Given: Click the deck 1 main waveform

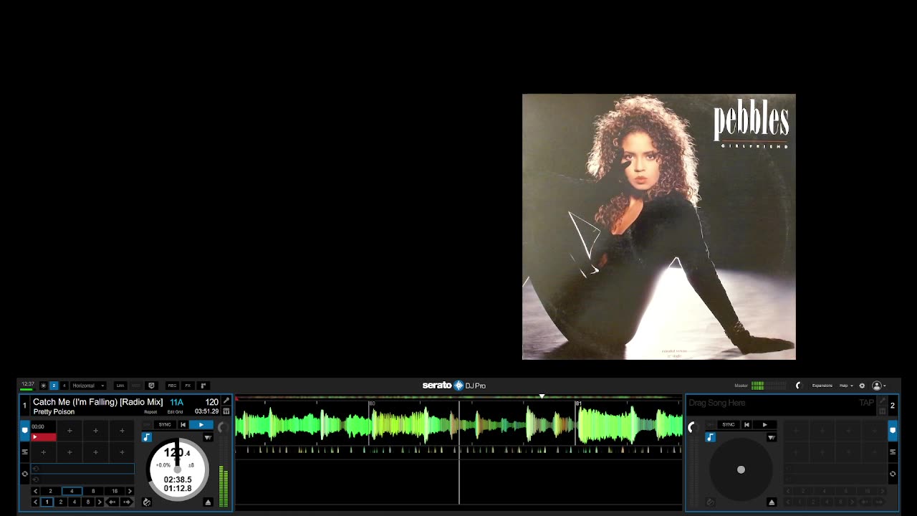Looking at the screenshot, I should (x=459, y=425).
